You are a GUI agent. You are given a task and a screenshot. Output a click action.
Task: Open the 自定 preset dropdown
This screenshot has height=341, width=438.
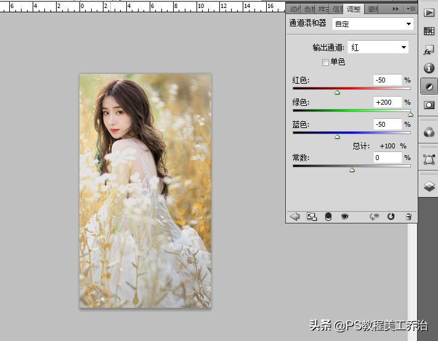click(x=373, y=24)
